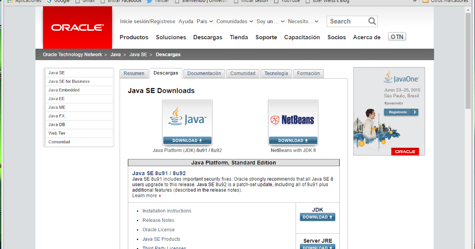Open the bookmarks overflow chevron

pyautogui.click(x=414, y=1)
